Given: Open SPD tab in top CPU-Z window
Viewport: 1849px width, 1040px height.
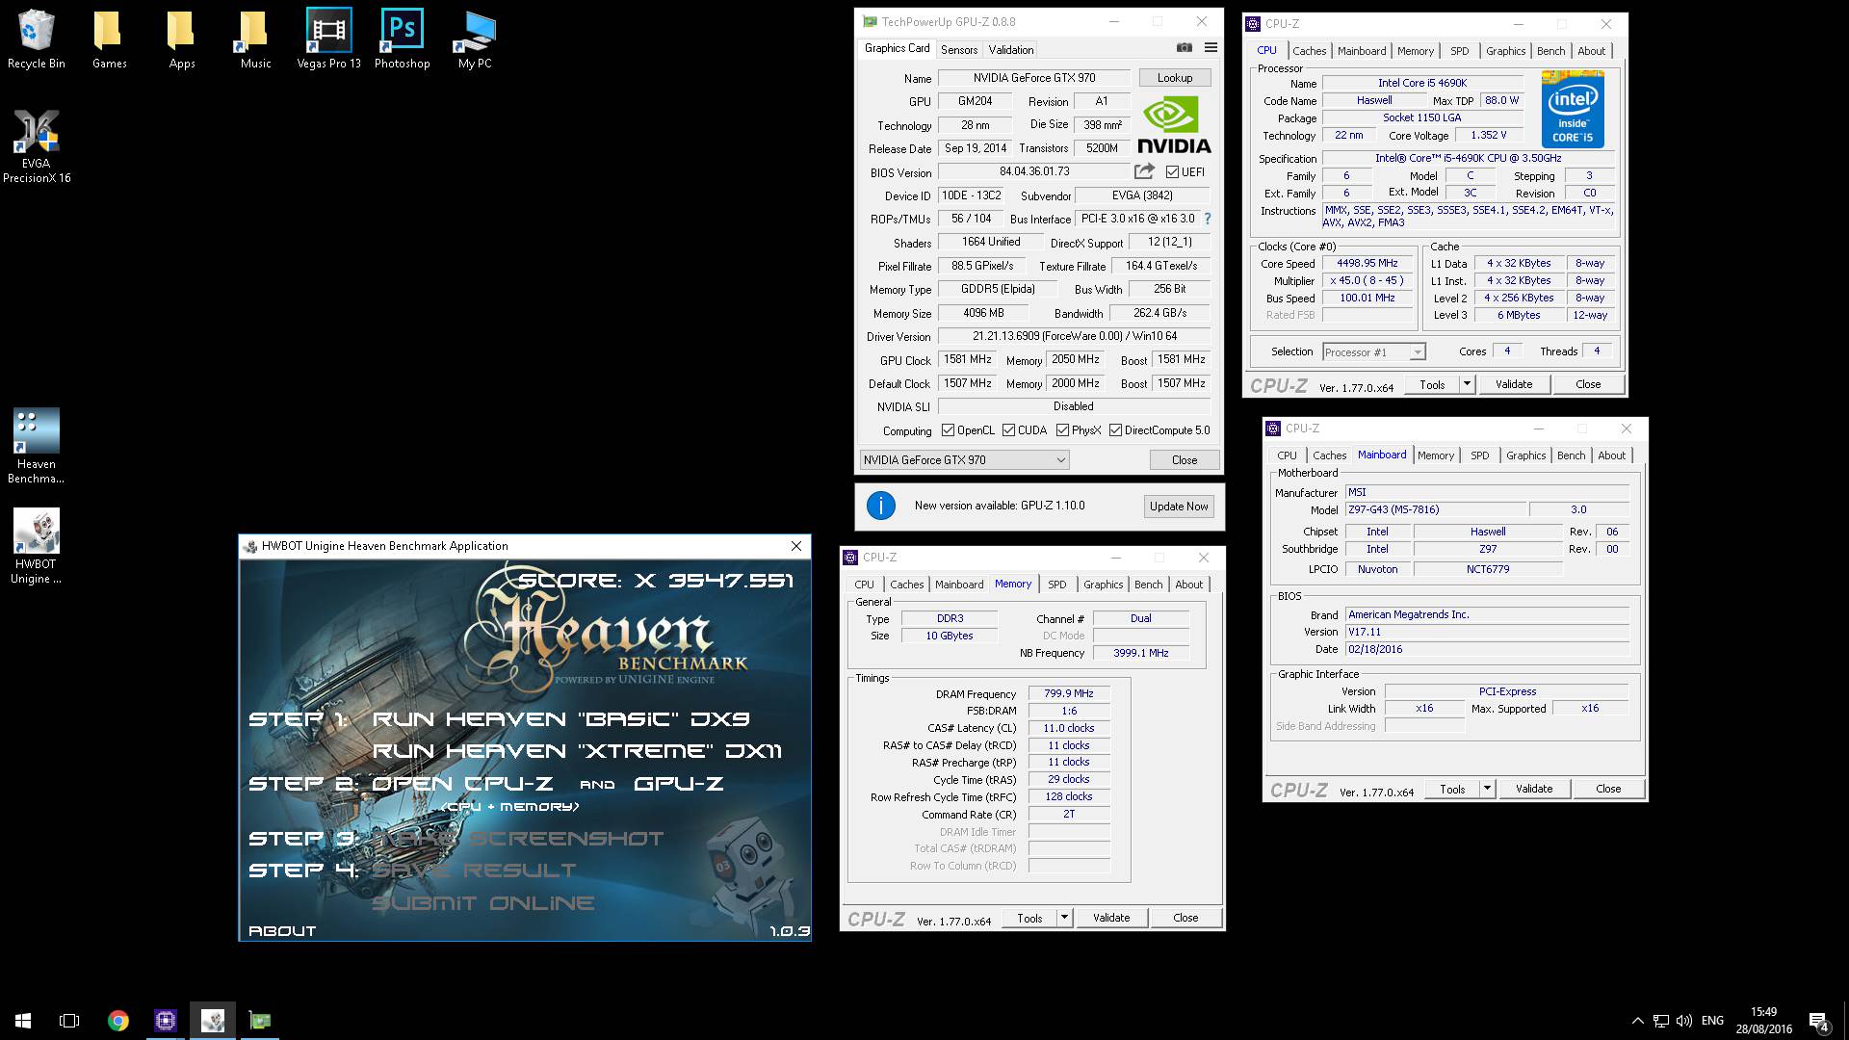Looking at the screenshot, I should 1460,51.
